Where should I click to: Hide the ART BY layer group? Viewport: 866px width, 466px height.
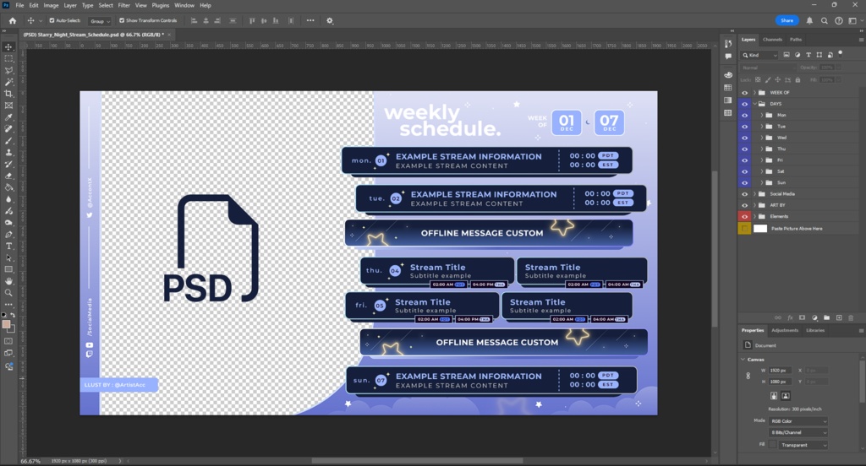pos(744,205)
